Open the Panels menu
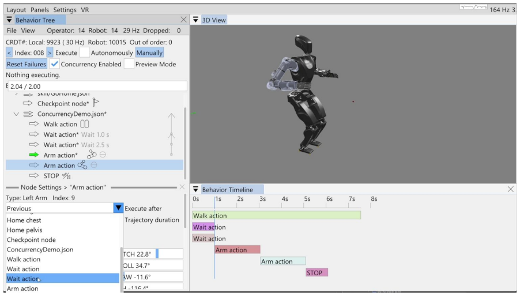Image resolution: width=520 pixels, height=296 pixels. [x=39, y=10]
